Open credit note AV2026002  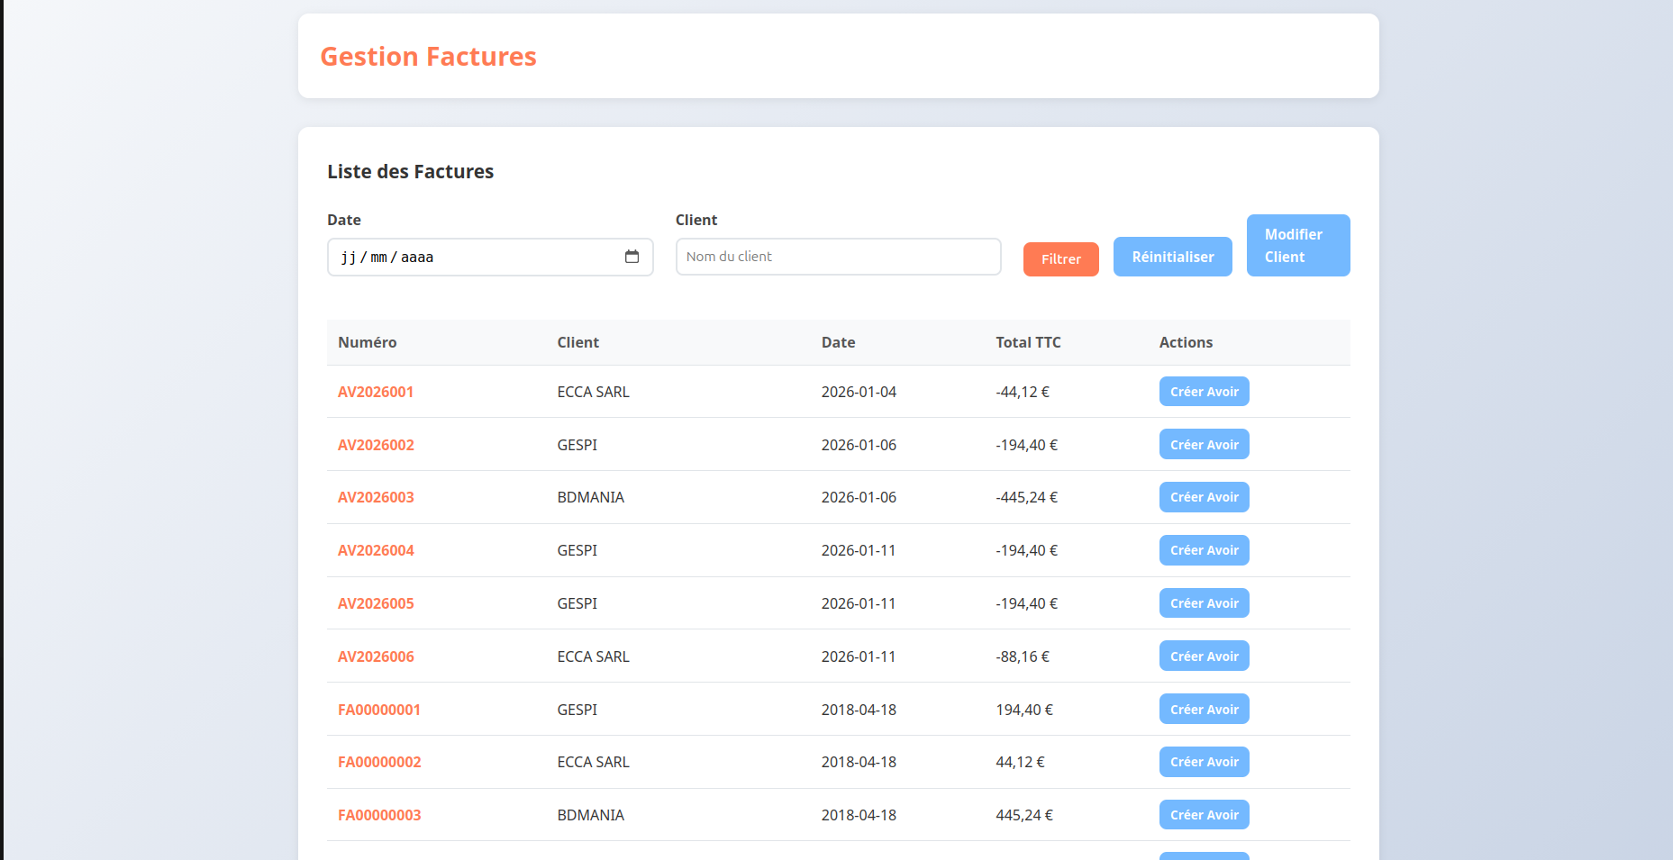click(376, 445)
